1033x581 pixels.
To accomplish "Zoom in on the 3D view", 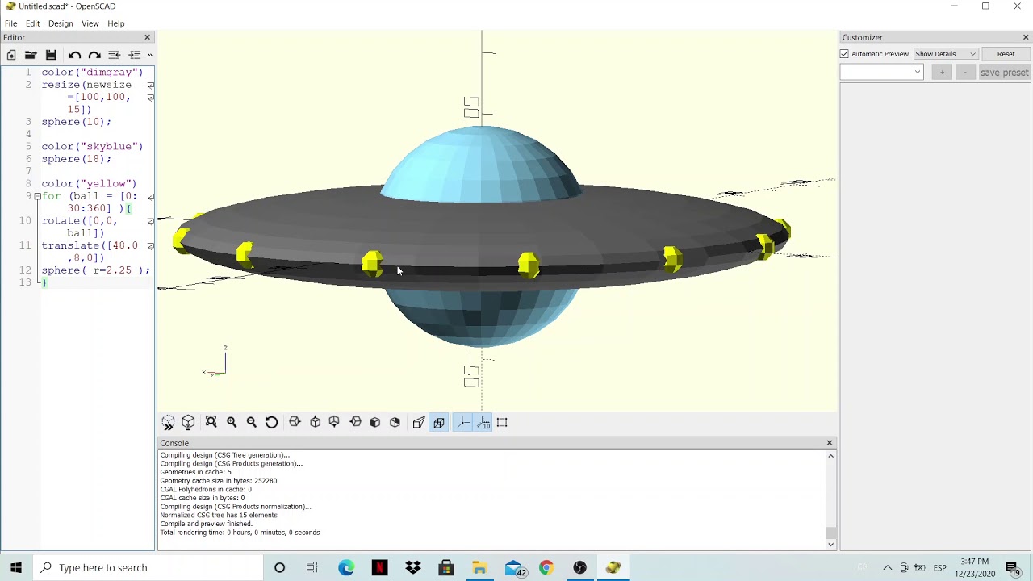I will pyautogui.click(x=232, y=423).
